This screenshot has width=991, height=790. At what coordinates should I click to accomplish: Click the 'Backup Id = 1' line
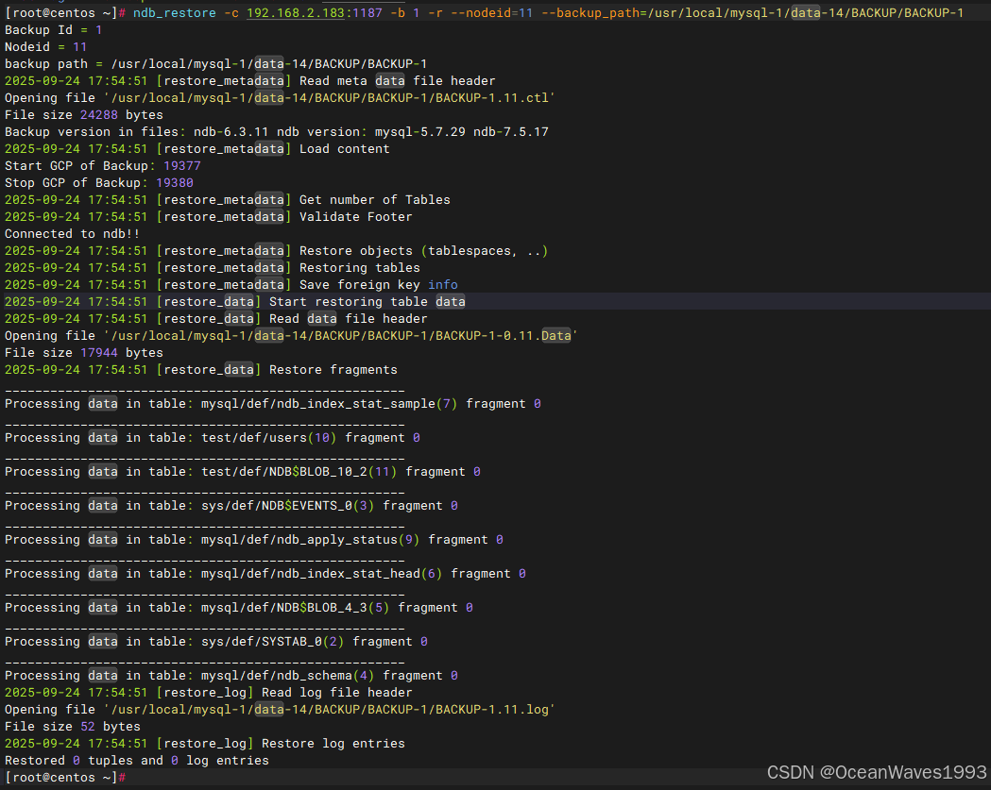[x=53, y=29]
